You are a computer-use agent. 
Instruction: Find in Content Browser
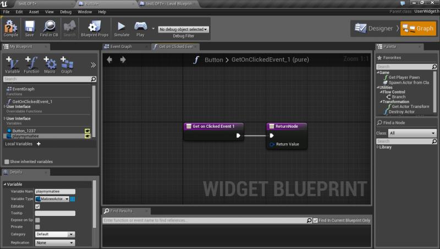pyautogui.click(x=49, y=29)
